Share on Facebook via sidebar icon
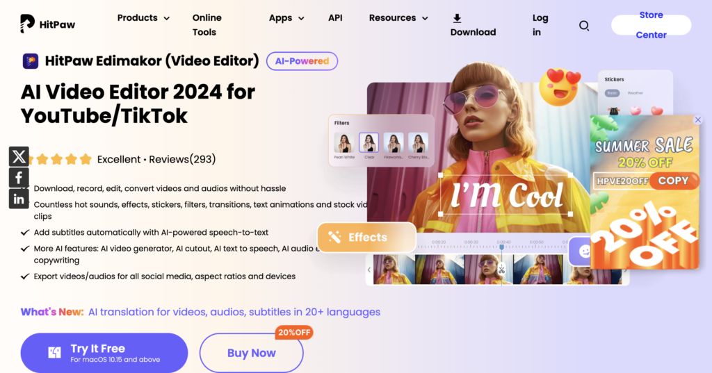712x373 pixels. point(19,177)
